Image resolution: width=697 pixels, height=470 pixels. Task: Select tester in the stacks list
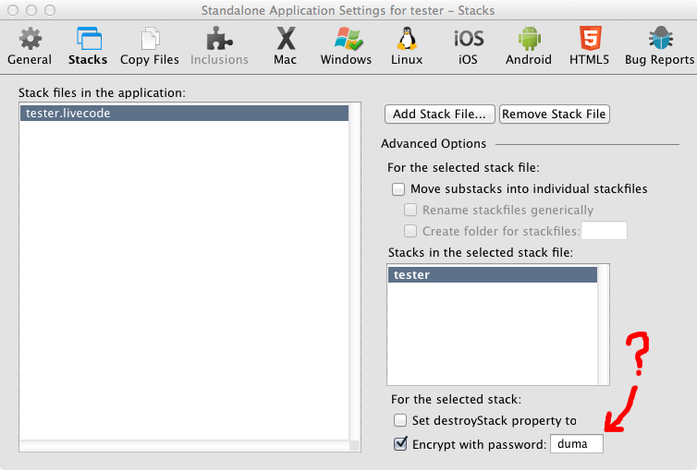tap(493, 275)
